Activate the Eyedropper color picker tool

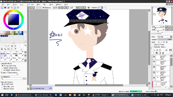tap(15, 49)
